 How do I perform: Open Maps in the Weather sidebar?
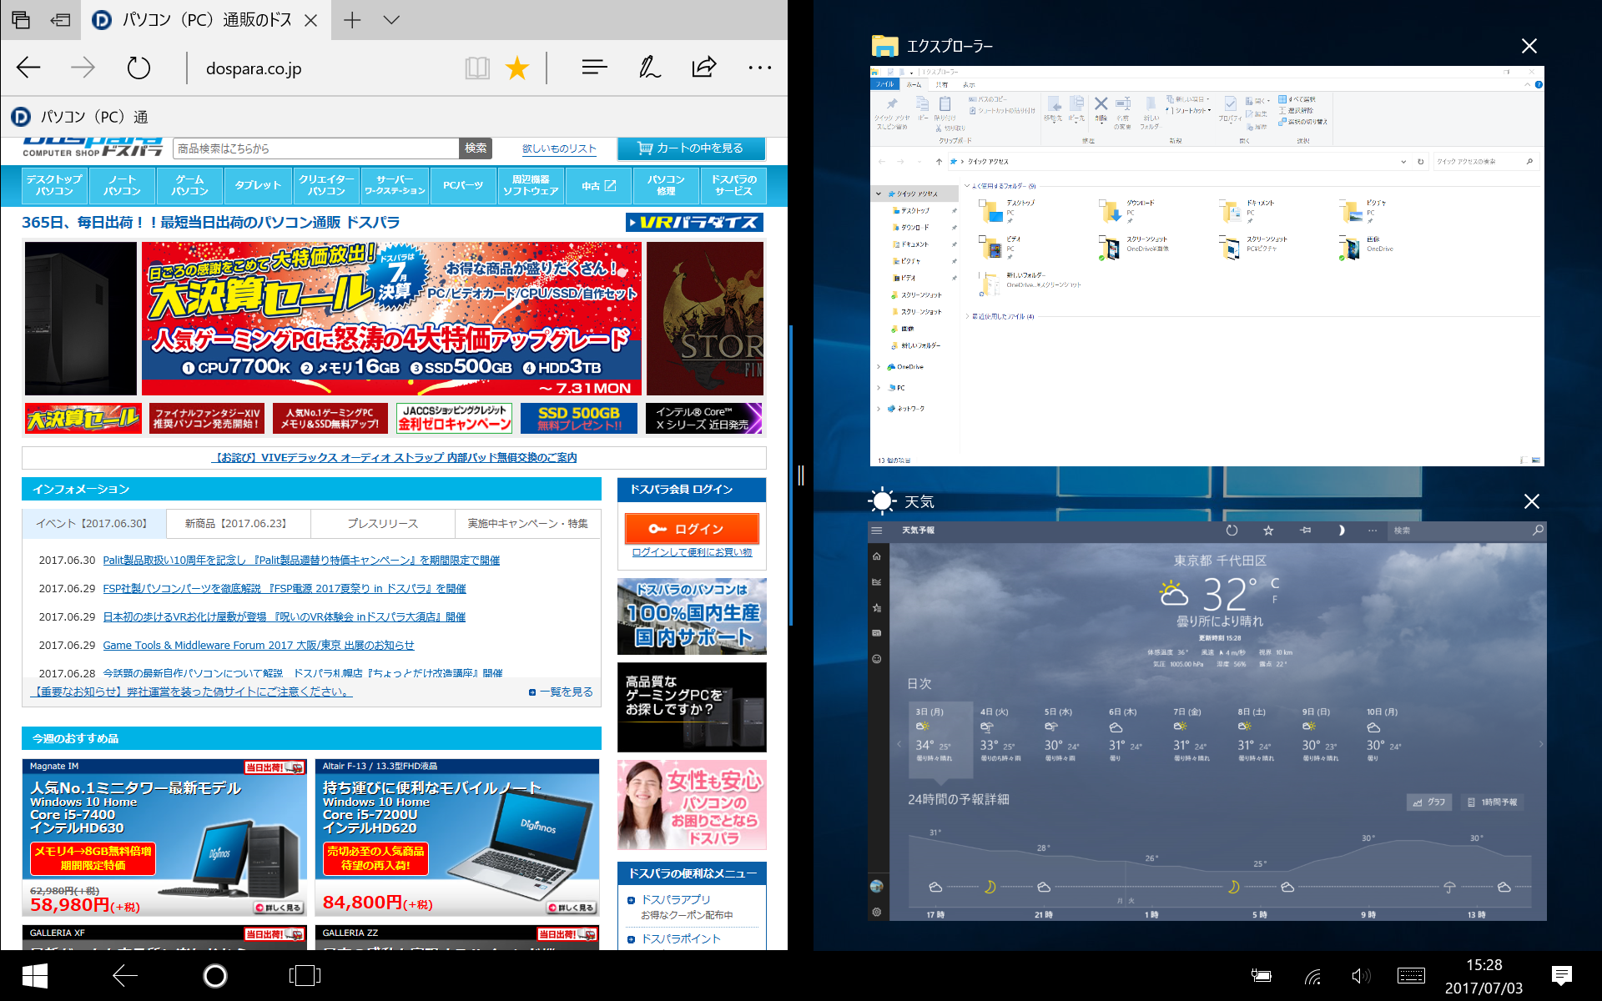pos(876,582)
